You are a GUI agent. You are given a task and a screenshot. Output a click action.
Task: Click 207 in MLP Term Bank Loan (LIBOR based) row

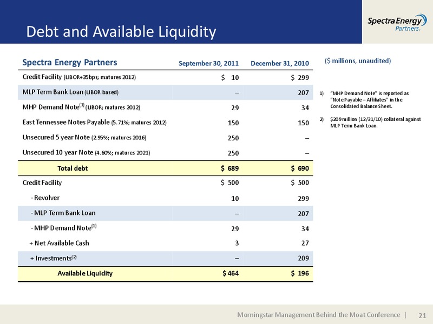(303, 93)
